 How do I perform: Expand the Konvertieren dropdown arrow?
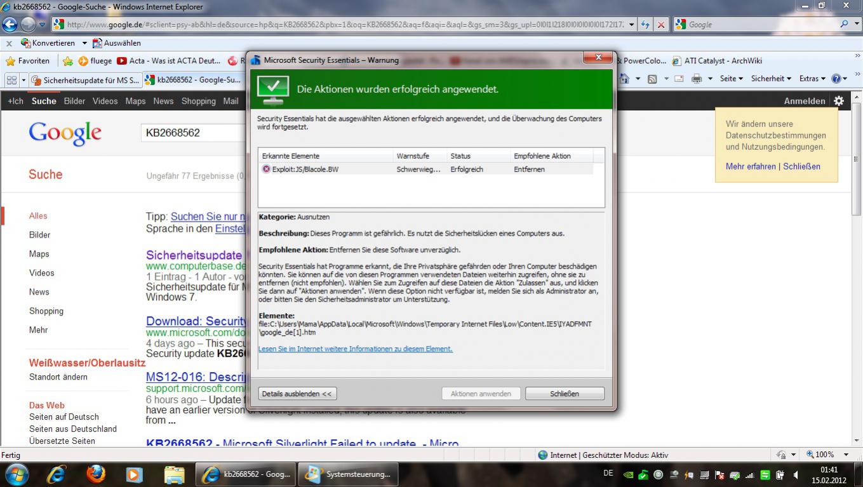[84, 43]
